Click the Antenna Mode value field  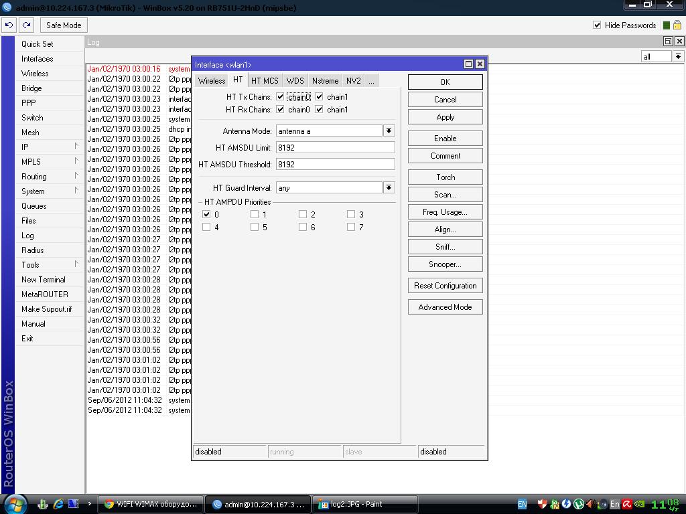pyautogui.click(x=329, y=131)
